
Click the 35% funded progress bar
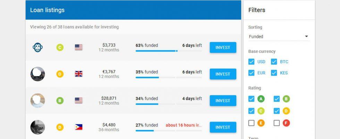[169, 77]
